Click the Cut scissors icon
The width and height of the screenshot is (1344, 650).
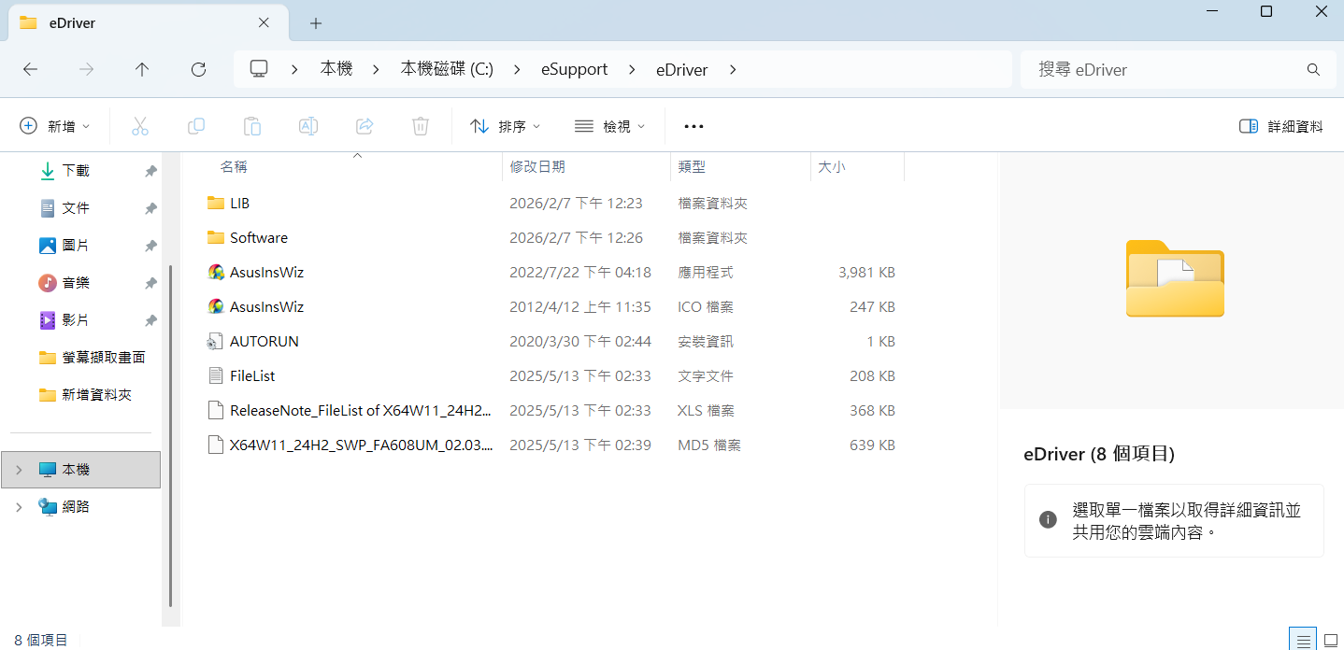140,126
